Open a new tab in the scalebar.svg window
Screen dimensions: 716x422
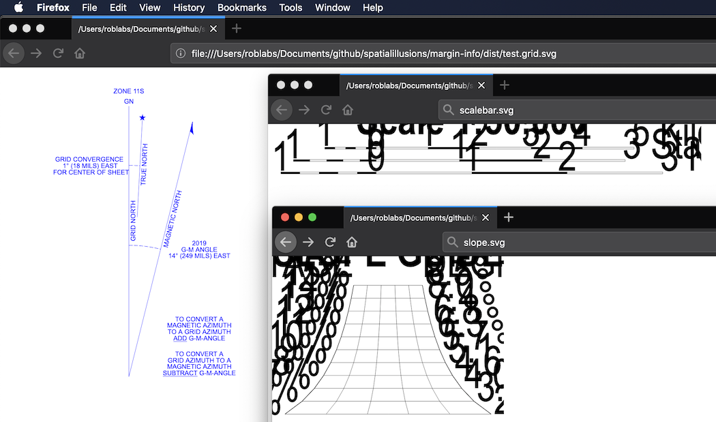point(504,85)
